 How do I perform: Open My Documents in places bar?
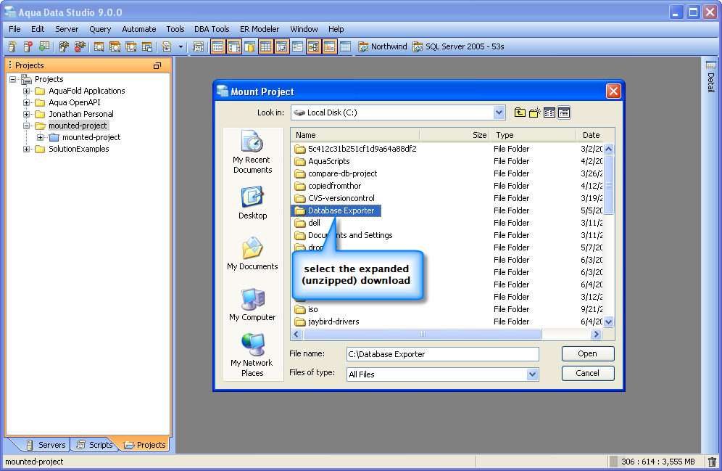[252, 253]
